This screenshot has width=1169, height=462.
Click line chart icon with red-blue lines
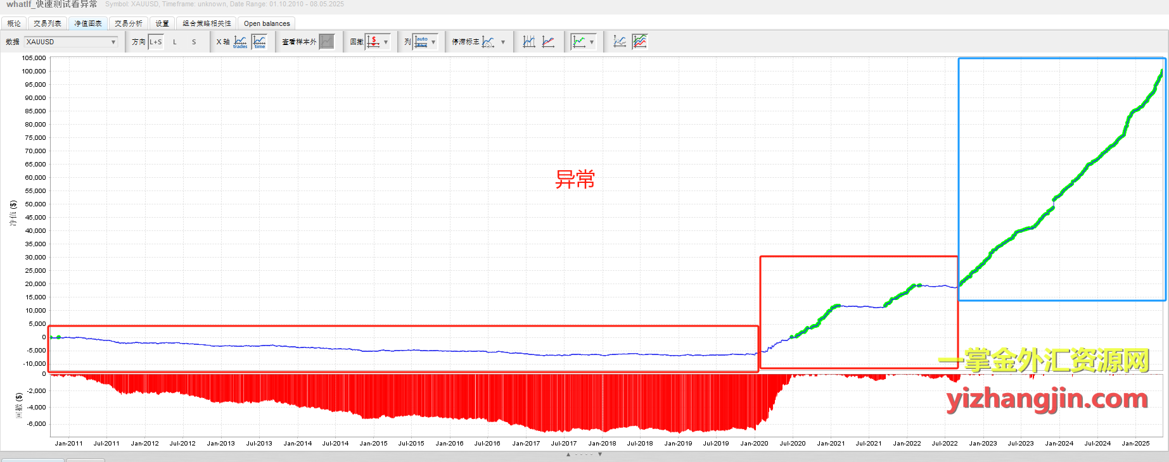[x=549, y=42]
